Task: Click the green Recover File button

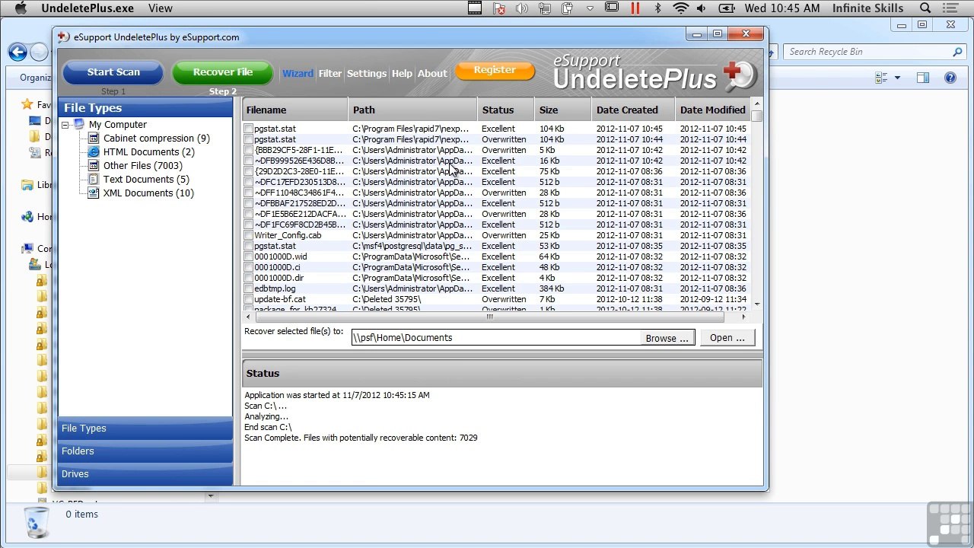Action: [x=222, y=72]
